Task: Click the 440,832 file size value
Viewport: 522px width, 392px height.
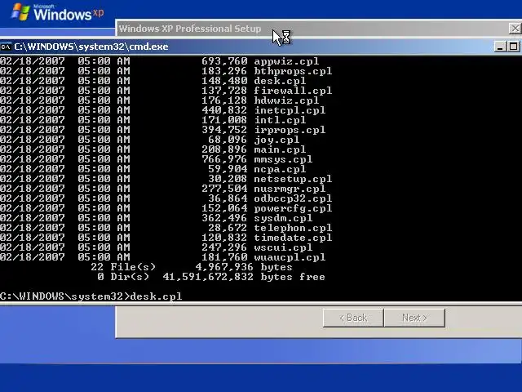Action: point(225,110)
